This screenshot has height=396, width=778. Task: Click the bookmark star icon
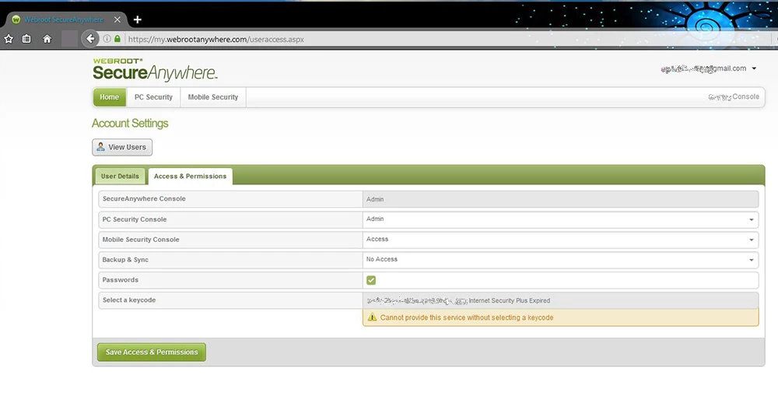point(9,39)
